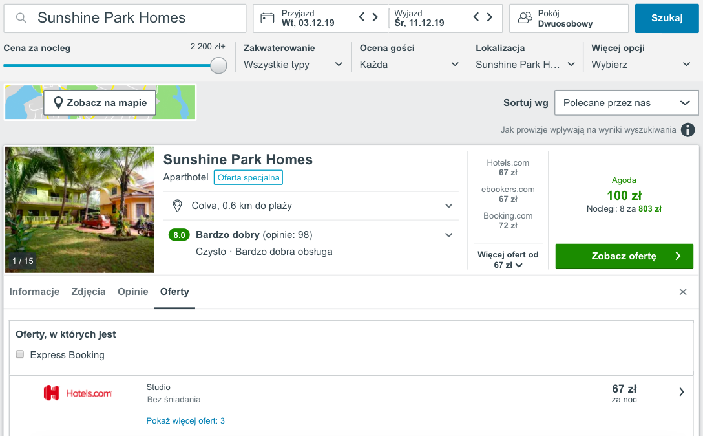Image resolution: width=703 pixels, height=436 pixels.
Task: Click the green Zobacz ofertę button
Action: tap(624, 256)
